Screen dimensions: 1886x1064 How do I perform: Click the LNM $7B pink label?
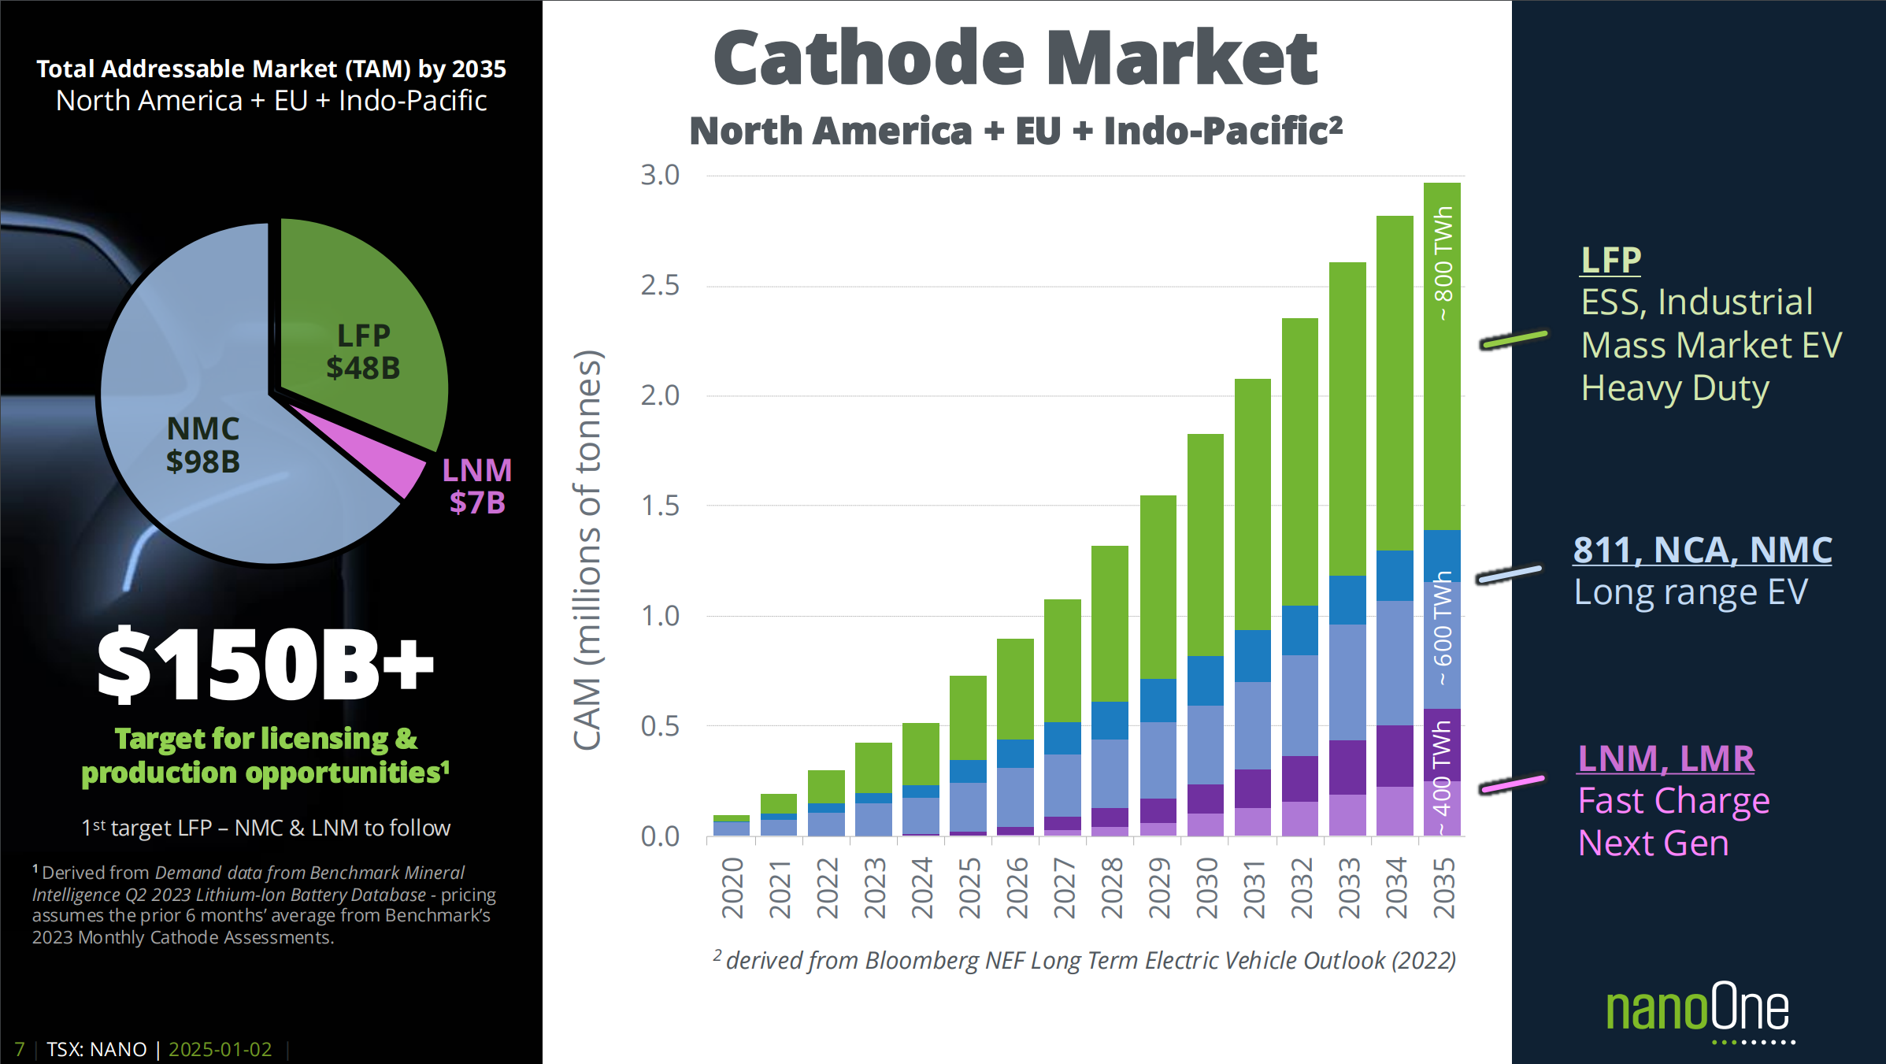coord(477,486)
